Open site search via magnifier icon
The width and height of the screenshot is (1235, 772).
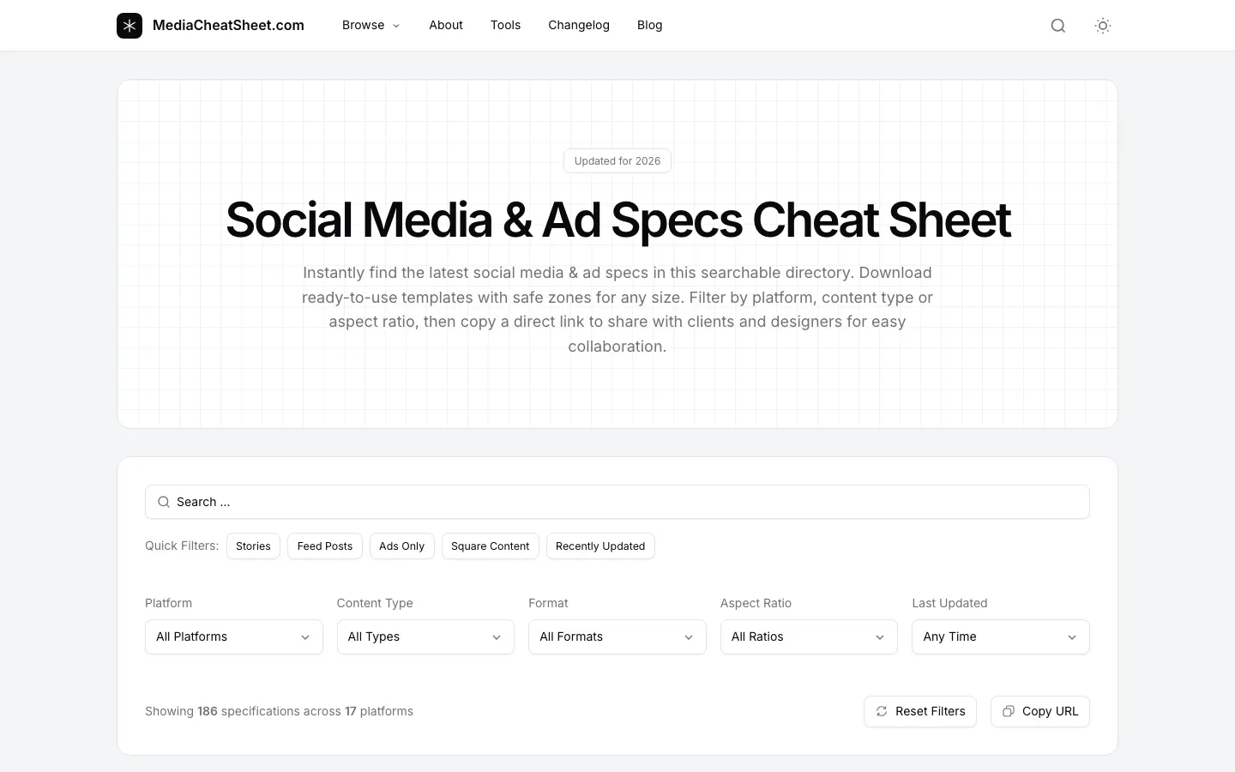1057,26
